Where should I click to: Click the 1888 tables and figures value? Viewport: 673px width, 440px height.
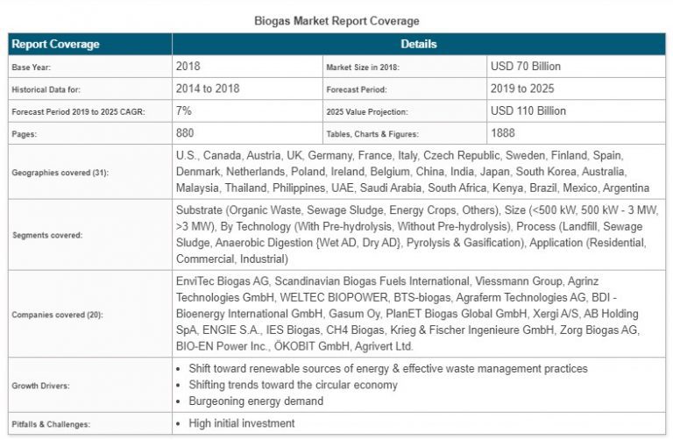(504, 134)
